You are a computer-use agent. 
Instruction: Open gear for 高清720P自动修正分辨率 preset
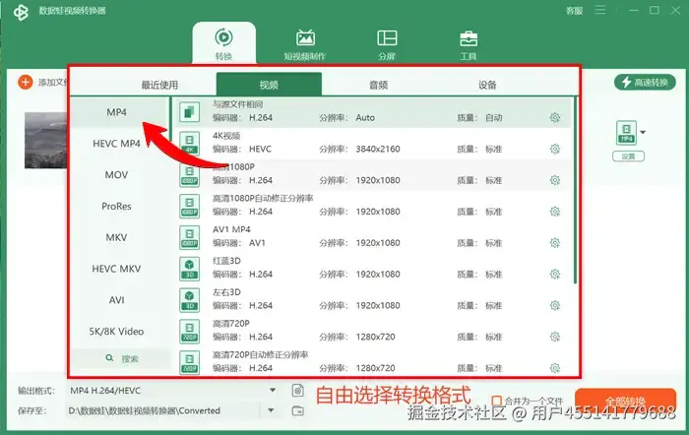(x=555, y=368)
